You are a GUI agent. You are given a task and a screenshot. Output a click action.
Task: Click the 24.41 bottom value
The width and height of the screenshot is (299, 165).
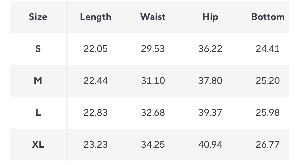tap(268, 49)
